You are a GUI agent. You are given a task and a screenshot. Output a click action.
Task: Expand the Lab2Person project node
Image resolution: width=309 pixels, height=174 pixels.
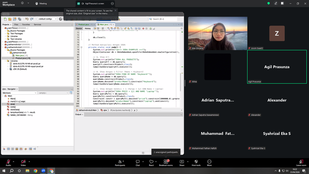[x=3, y=42]
